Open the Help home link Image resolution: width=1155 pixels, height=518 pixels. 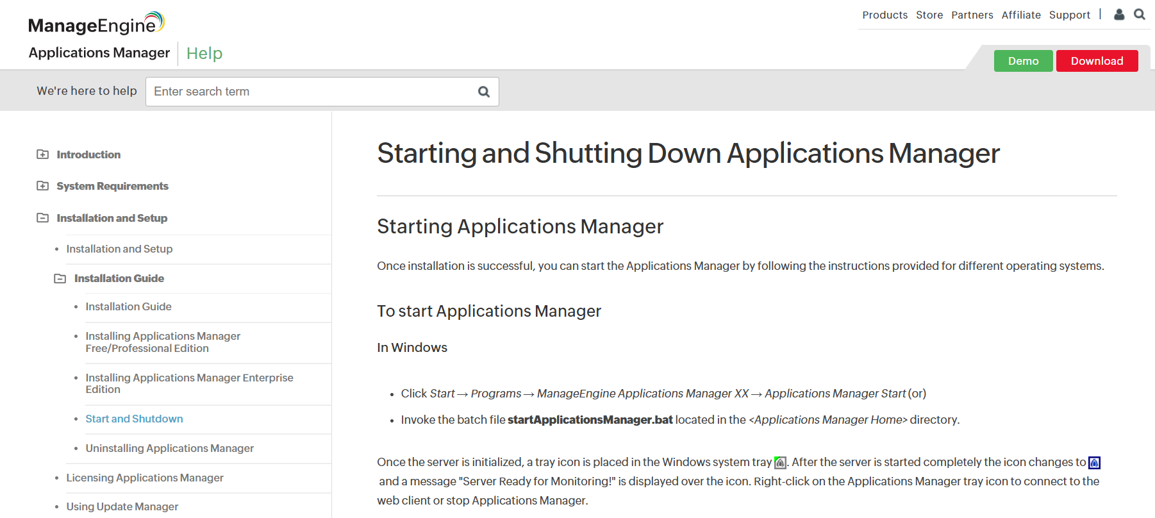tap(204, 53)
